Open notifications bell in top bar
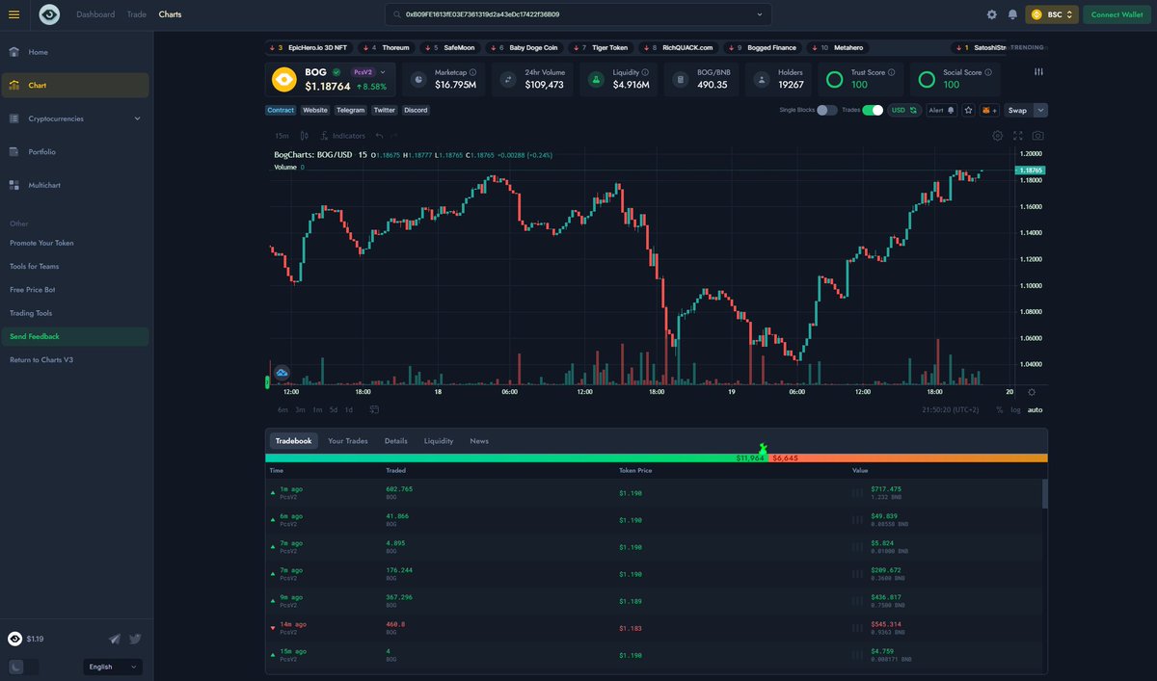 (1012, 14)
